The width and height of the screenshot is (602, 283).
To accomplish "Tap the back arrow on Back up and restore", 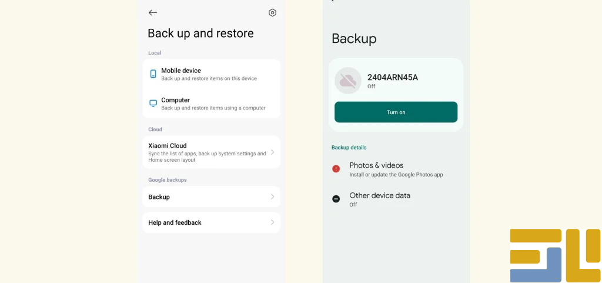I will [x=153, y=12].
